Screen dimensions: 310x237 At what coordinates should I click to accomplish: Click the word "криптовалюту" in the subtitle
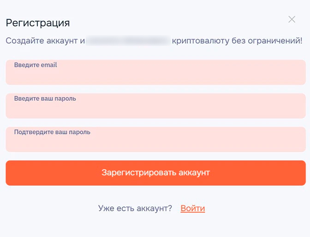point(200,41)
